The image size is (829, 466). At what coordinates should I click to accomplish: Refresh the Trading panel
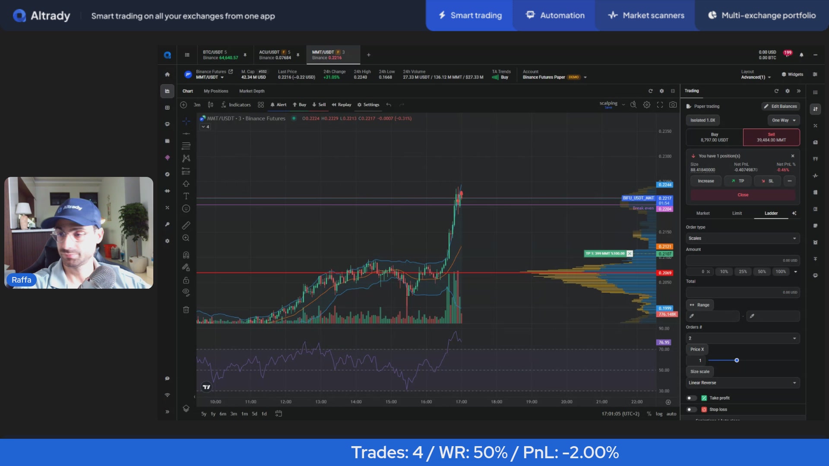click(x=776, y=91)
